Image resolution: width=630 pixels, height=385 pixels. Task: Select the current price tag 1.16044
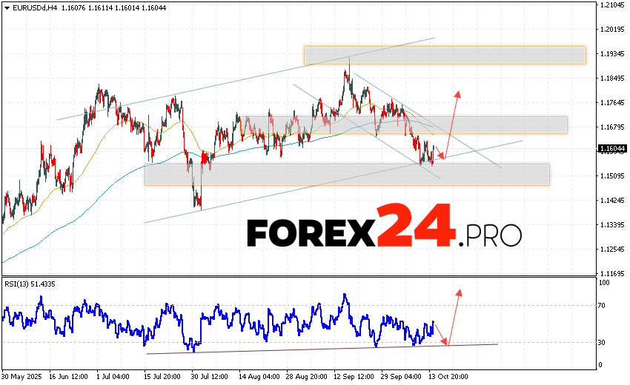click(x=612, y=149)
